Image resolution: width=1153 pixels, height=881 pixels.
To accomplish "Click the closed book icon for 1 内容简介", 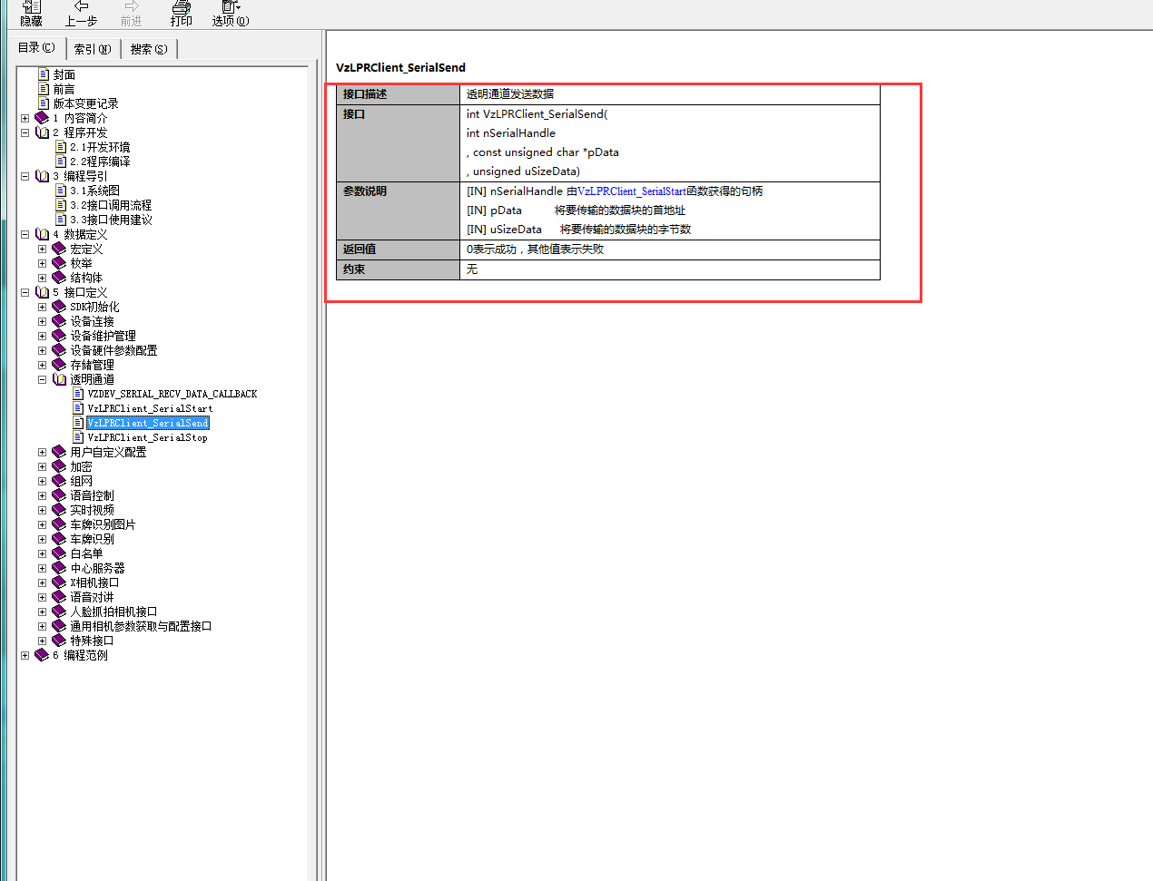I will (42, 118).
